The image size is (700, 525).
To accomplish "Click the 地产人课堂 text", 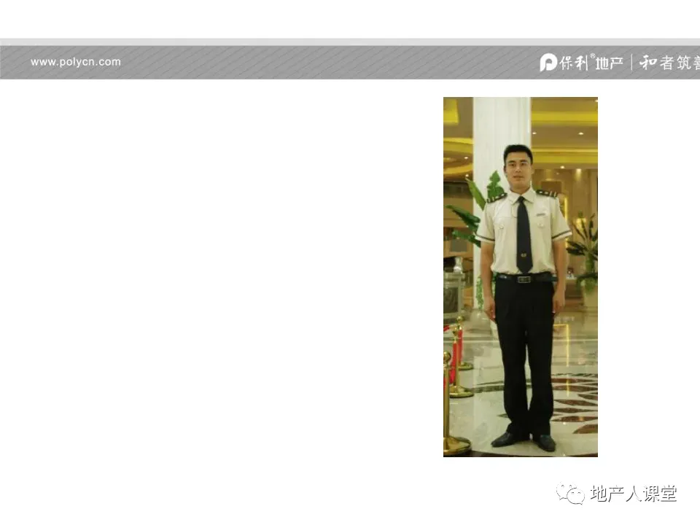I will [x=633, y=494].
